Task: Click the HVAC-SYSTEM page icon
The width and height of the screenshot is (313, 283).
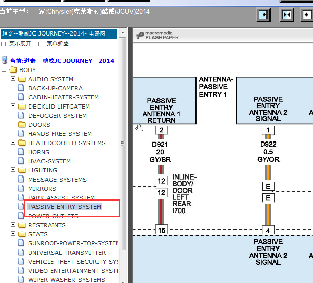Action: (21, 161)
